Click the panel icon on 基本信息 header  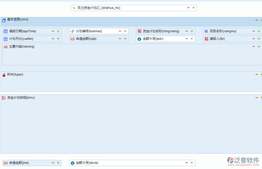(x=4, y=20)
